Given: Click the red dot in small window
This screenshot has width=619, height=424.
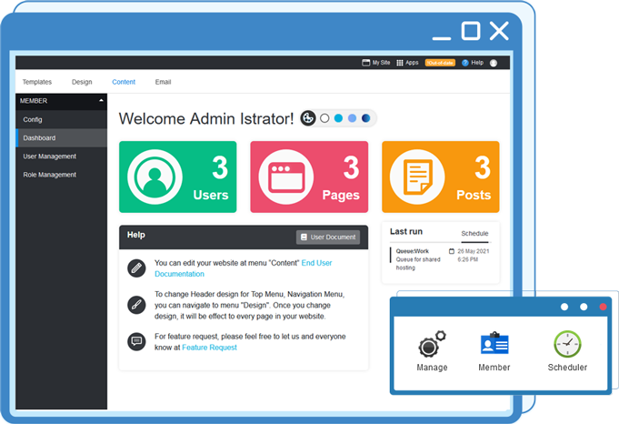Looking at the screenshot, I should coord(603,307).
